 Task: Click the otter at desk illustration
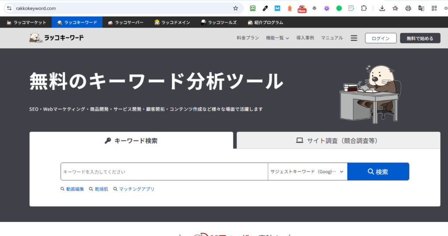click(x=370, y=95)
